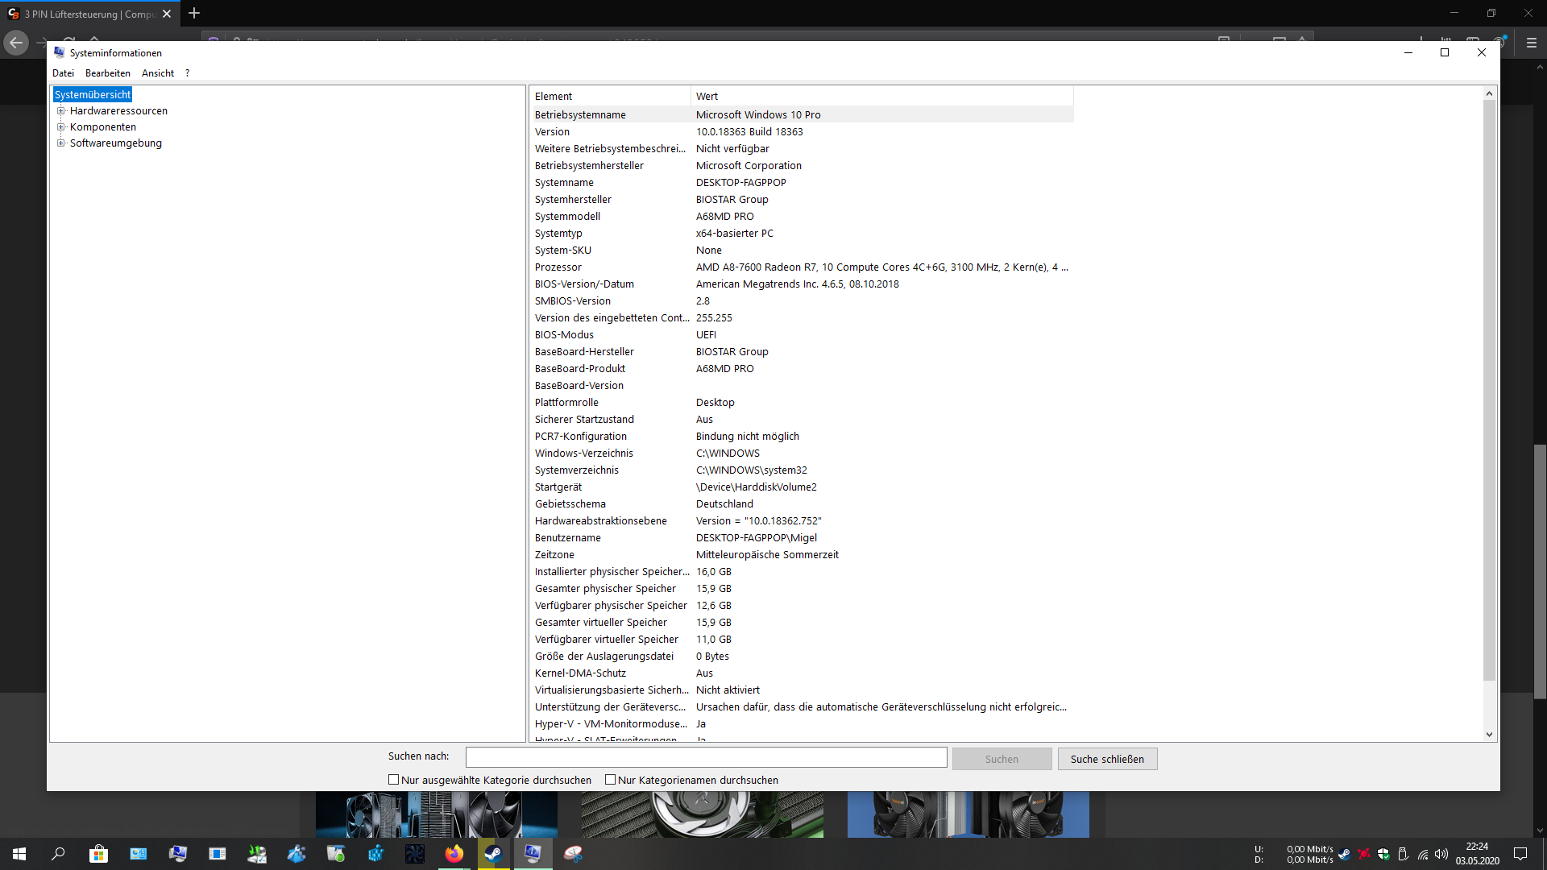
Task: Open Steam from the taskbar
Action: (x=493, y=854)
